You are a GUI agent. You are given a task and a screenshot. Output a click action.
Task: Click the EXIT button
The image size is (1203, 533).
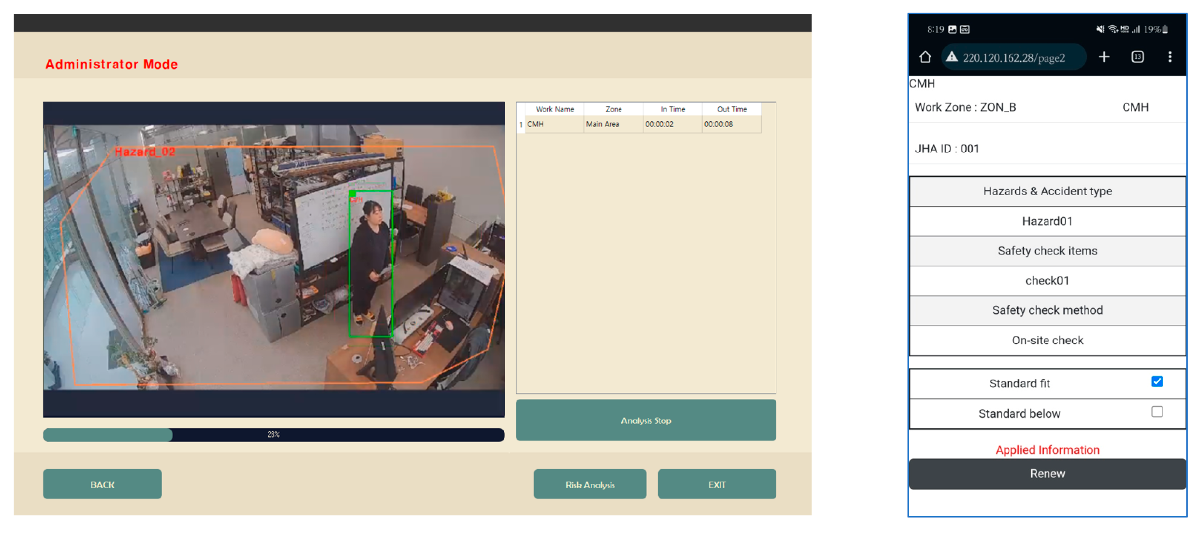716,484
